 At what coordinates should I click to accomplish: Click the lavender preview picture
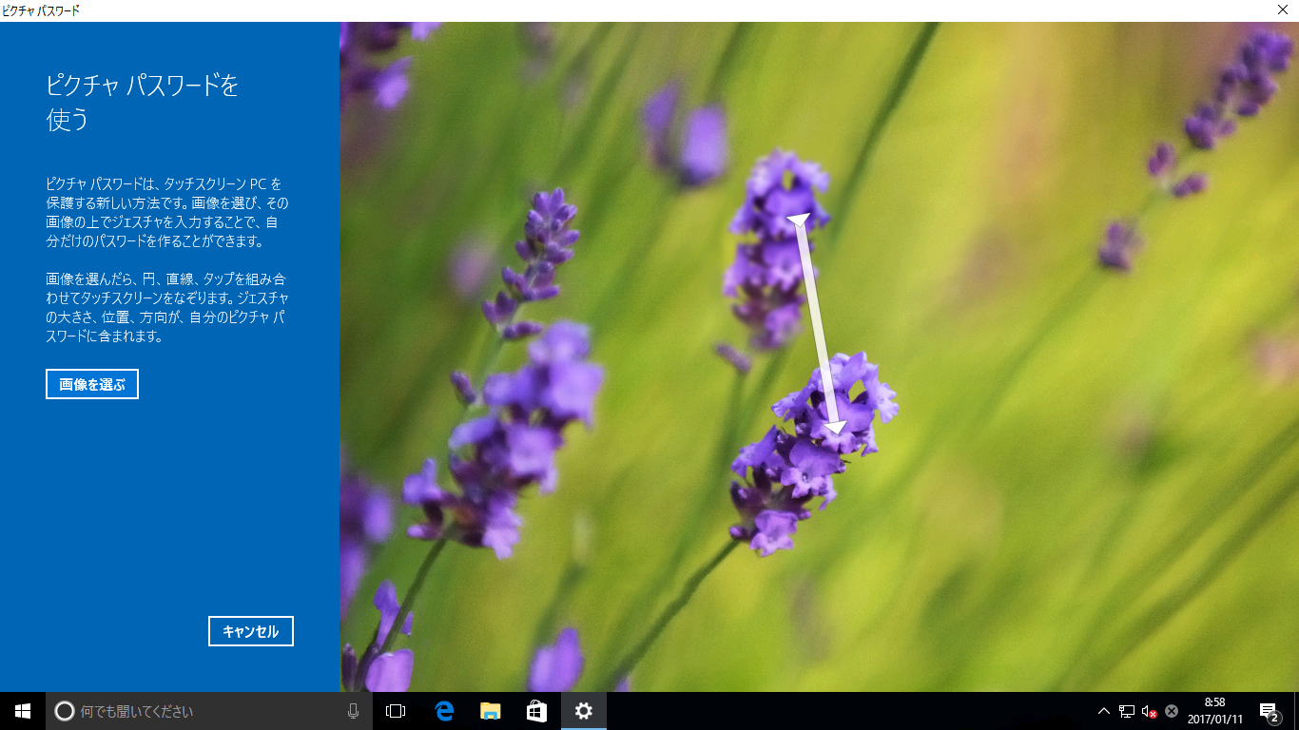[819, 356]
